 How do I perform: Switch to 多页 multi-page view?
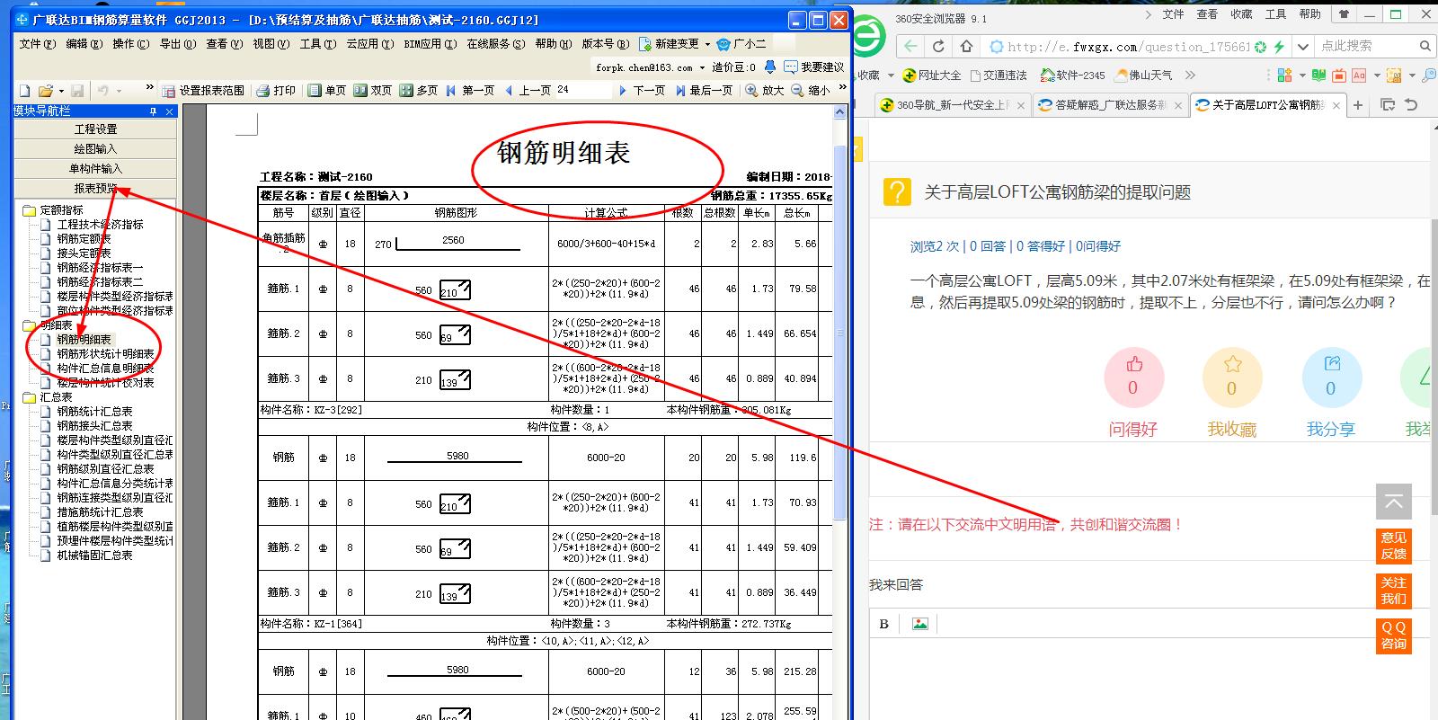click(419, 90)
